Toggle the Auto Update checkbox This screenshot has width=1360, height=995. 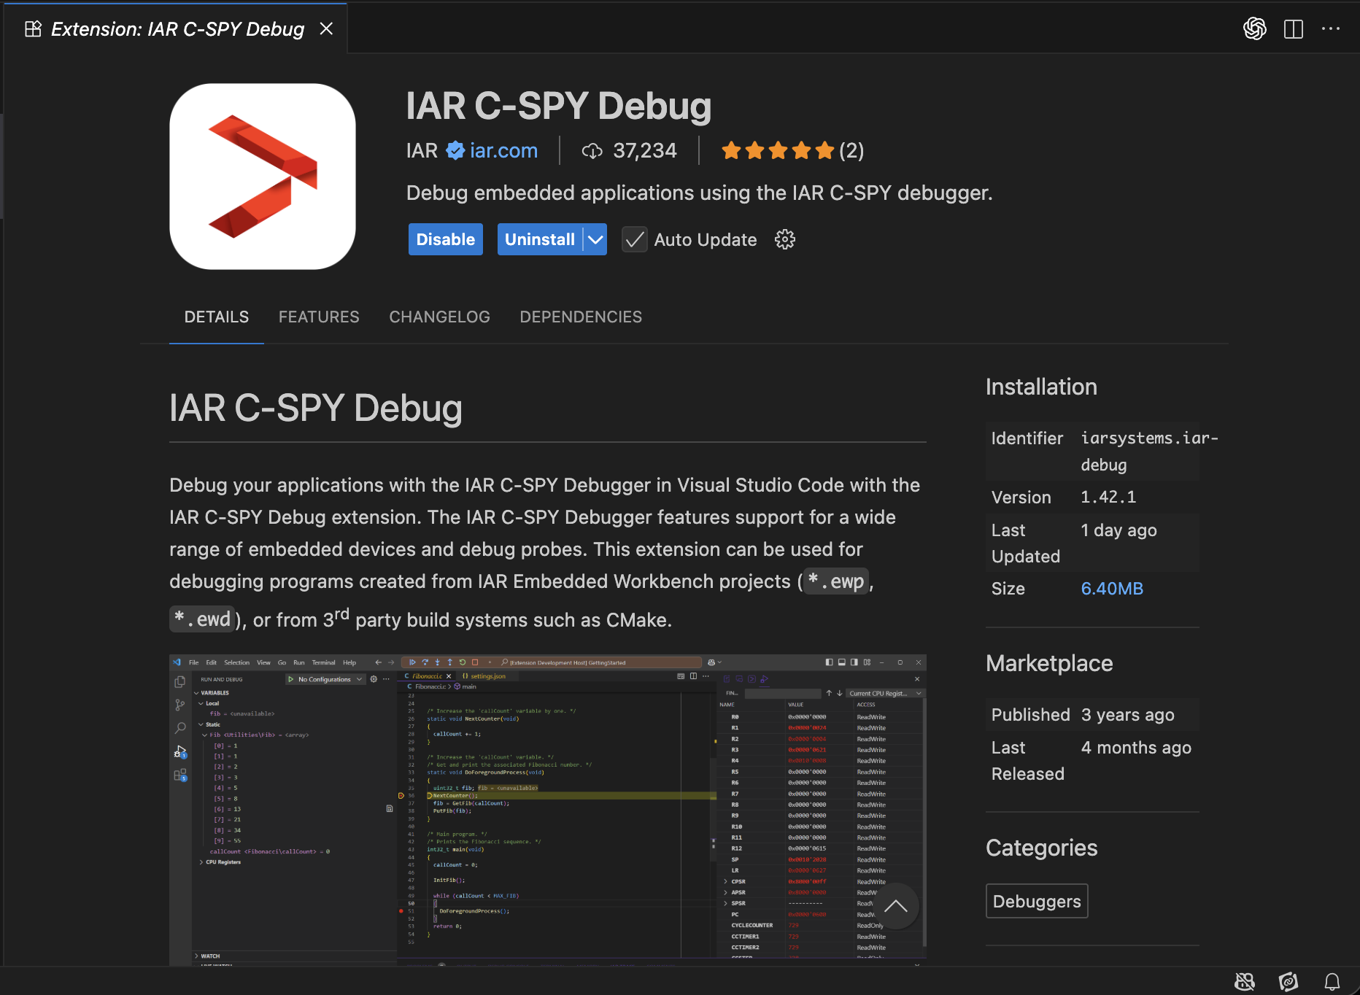pyautogui.click(x=634, y=239)
